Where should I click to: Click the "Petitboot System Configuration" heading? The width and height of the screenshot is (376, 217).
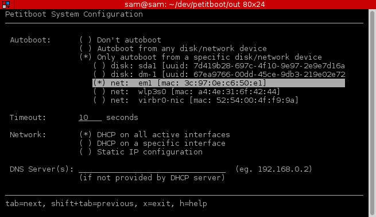pyautogui.click(x=74, y=14)
